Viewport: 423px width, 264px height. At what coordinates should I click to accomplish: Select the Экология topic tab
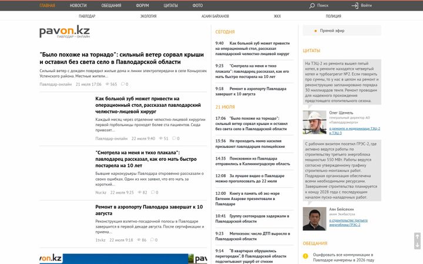(149, 16)
